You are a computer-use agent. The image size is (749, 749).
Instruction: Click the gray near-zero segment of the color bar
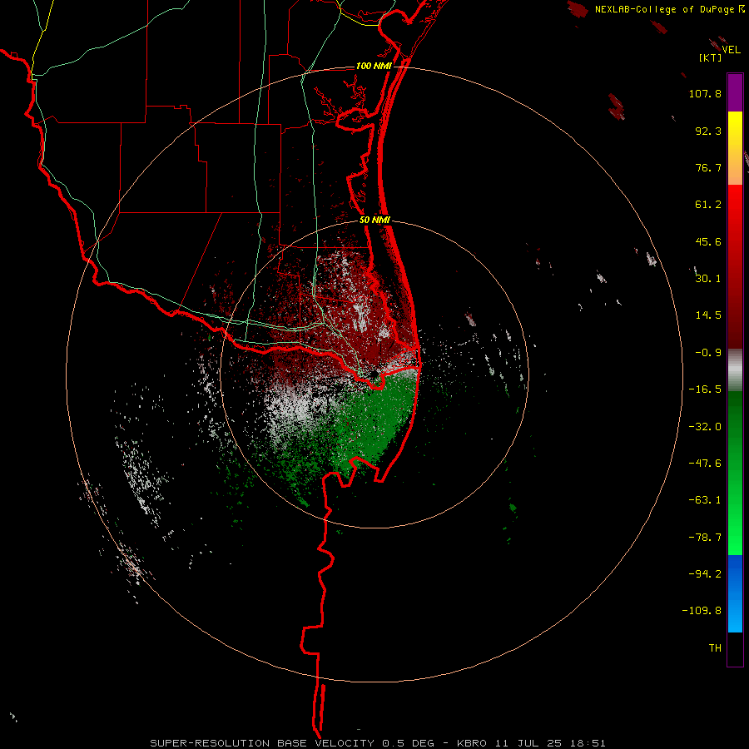(x=735, y=370)
